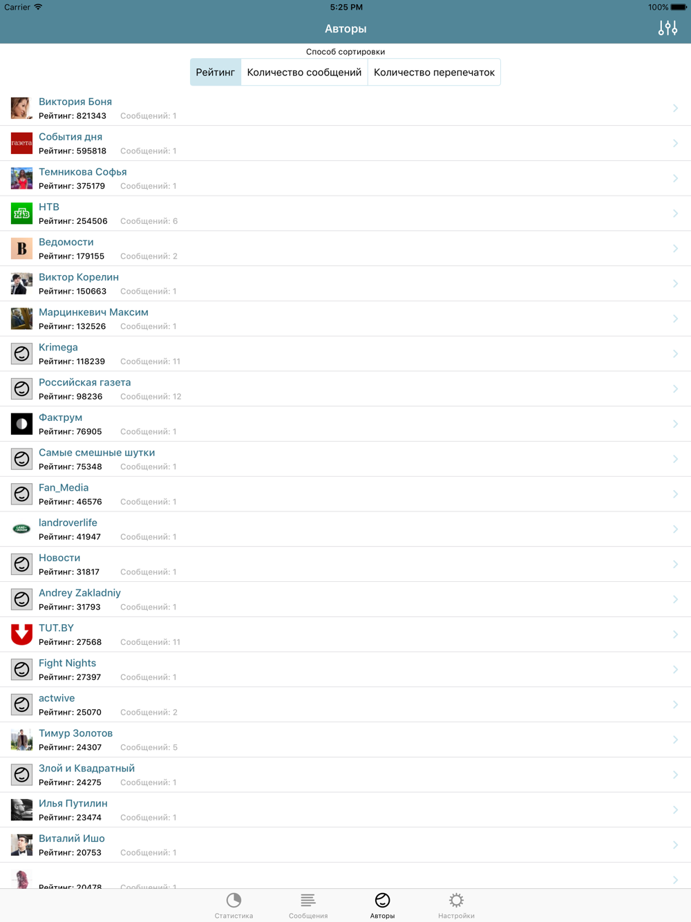The width and height of the screenshot is (691, 922).
Task: Select the Рейтинг sorting segment
Action: point(216,72)
